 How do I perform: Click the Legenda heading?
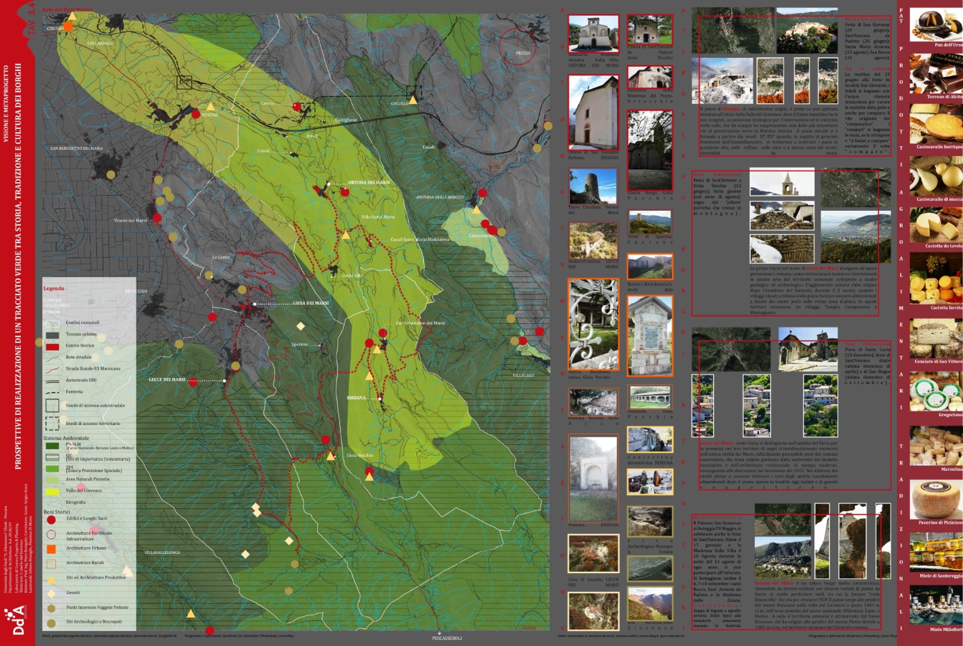[x=54, y=289]
